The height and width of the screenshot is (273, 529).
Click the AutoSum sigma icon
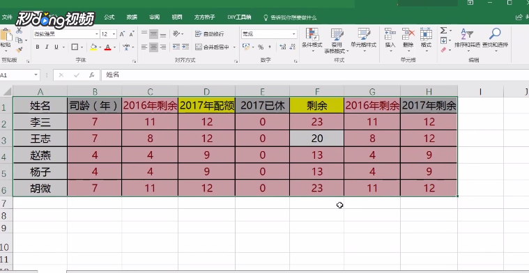(x=443, y=31)
